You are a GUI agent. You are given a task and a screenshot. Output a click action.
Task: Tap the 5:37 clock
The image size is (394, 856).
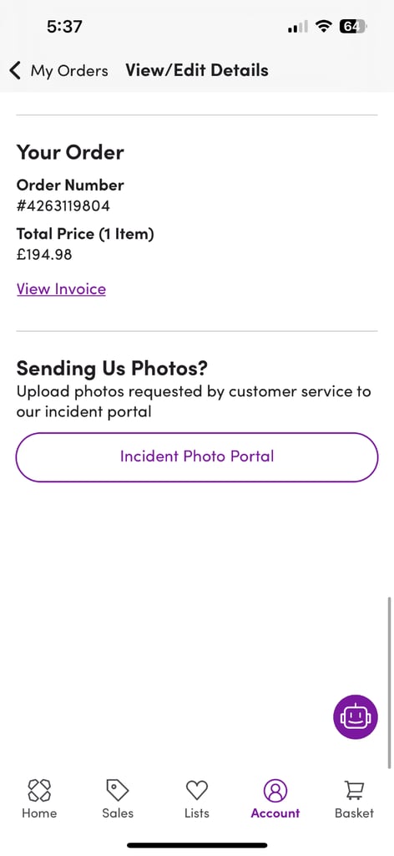click(x=64, y=26)
